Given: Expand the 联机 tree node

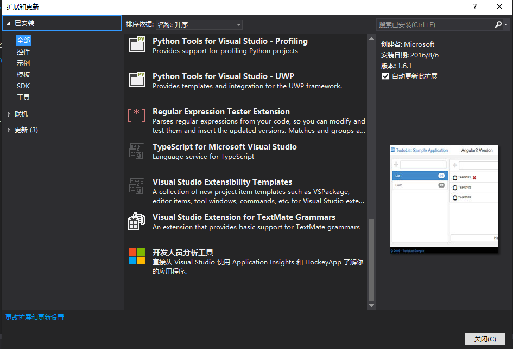Looking at the screenshot, I should click(9, 114).
